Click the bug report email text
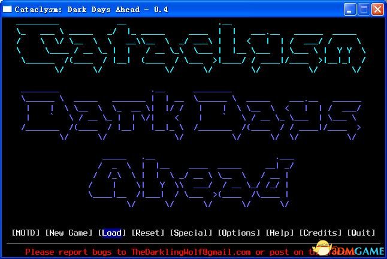 191,252
